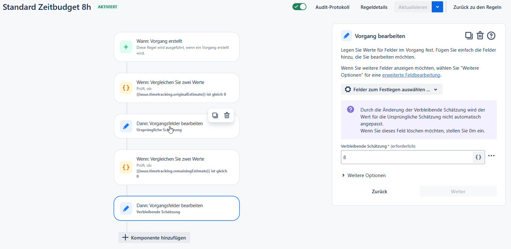This screenshot has width=511, height=249.
Task: Click the Aktualisieren button
Action: (x=413, y=7)
